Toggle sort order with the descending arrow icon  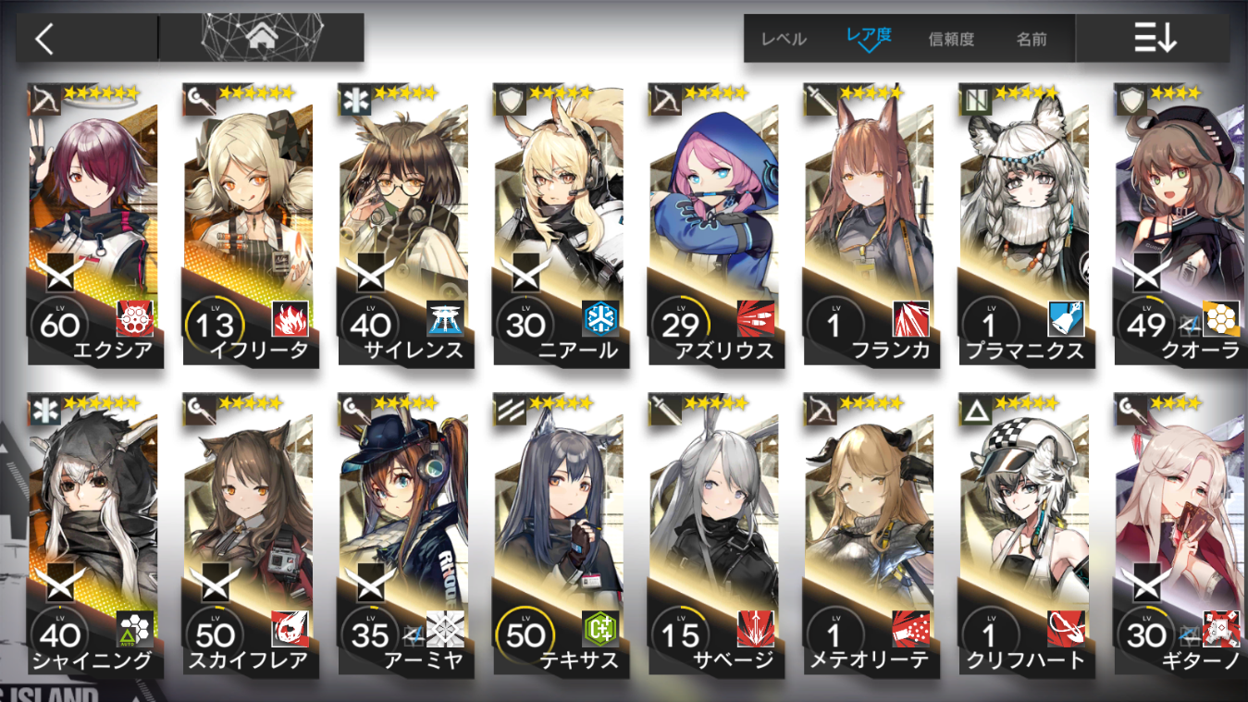[1155, 38]
